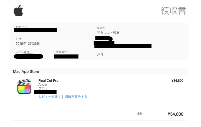Image resolution: width=201 pixels, height=127 pixels.
Task: Click the Apple developer name under Final Cut Pro
Action: pos(43,85)
